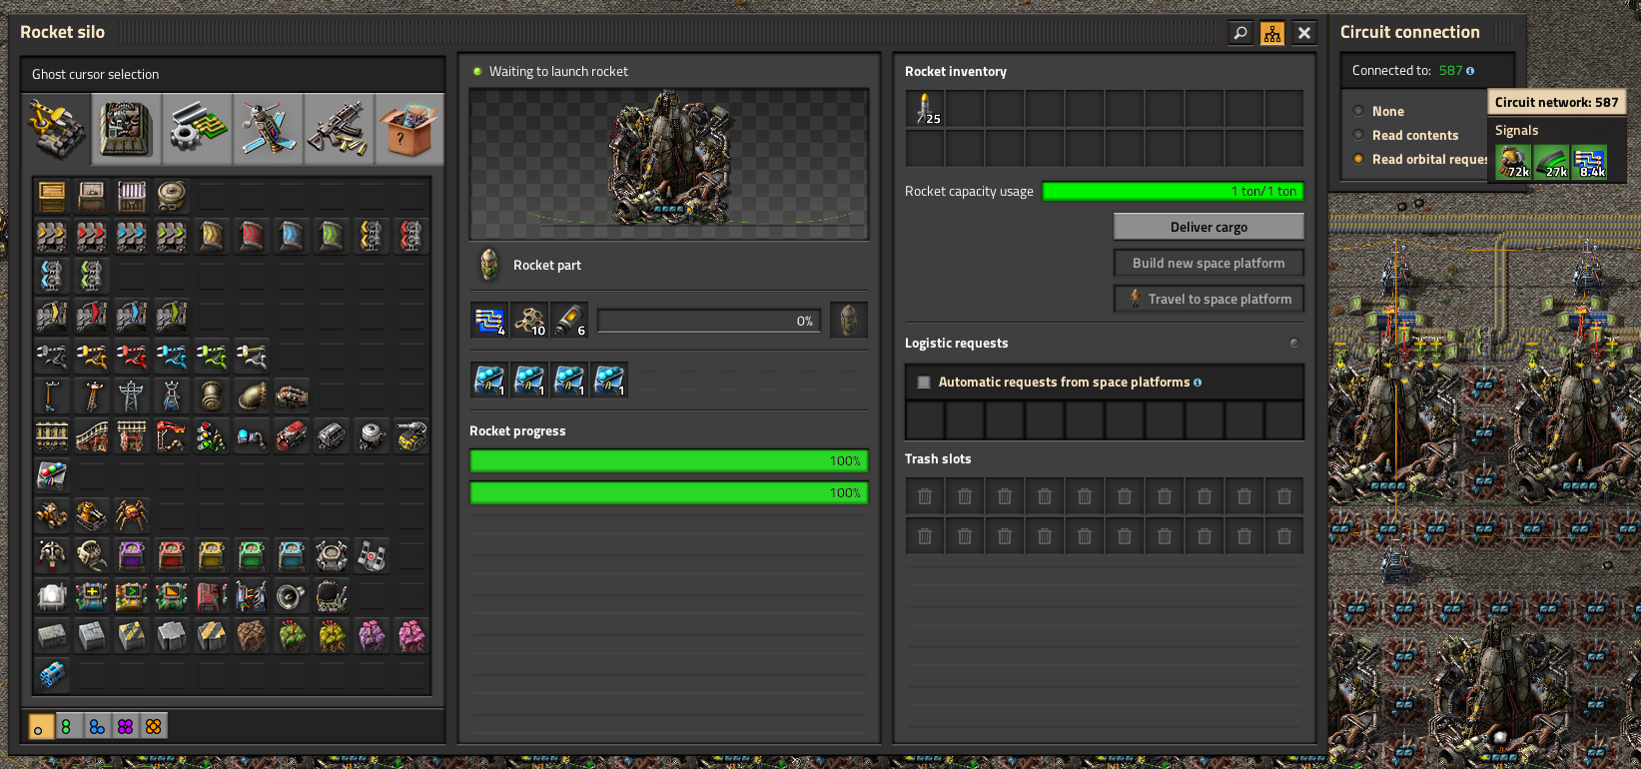Choose the cliff explosives item
The height and width of the screenshot is (769, 1641).
52,676
